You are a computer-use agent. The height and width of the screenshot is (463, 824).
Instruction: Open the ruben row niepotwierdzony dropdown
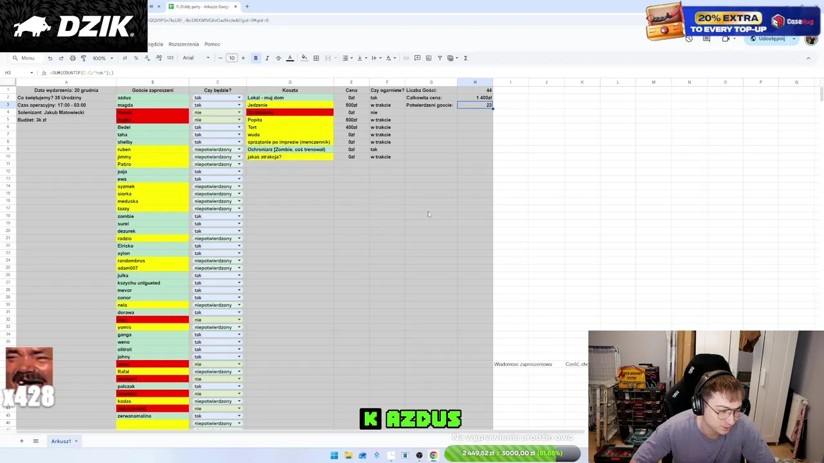pyautogui.click(x=239, y=149)
